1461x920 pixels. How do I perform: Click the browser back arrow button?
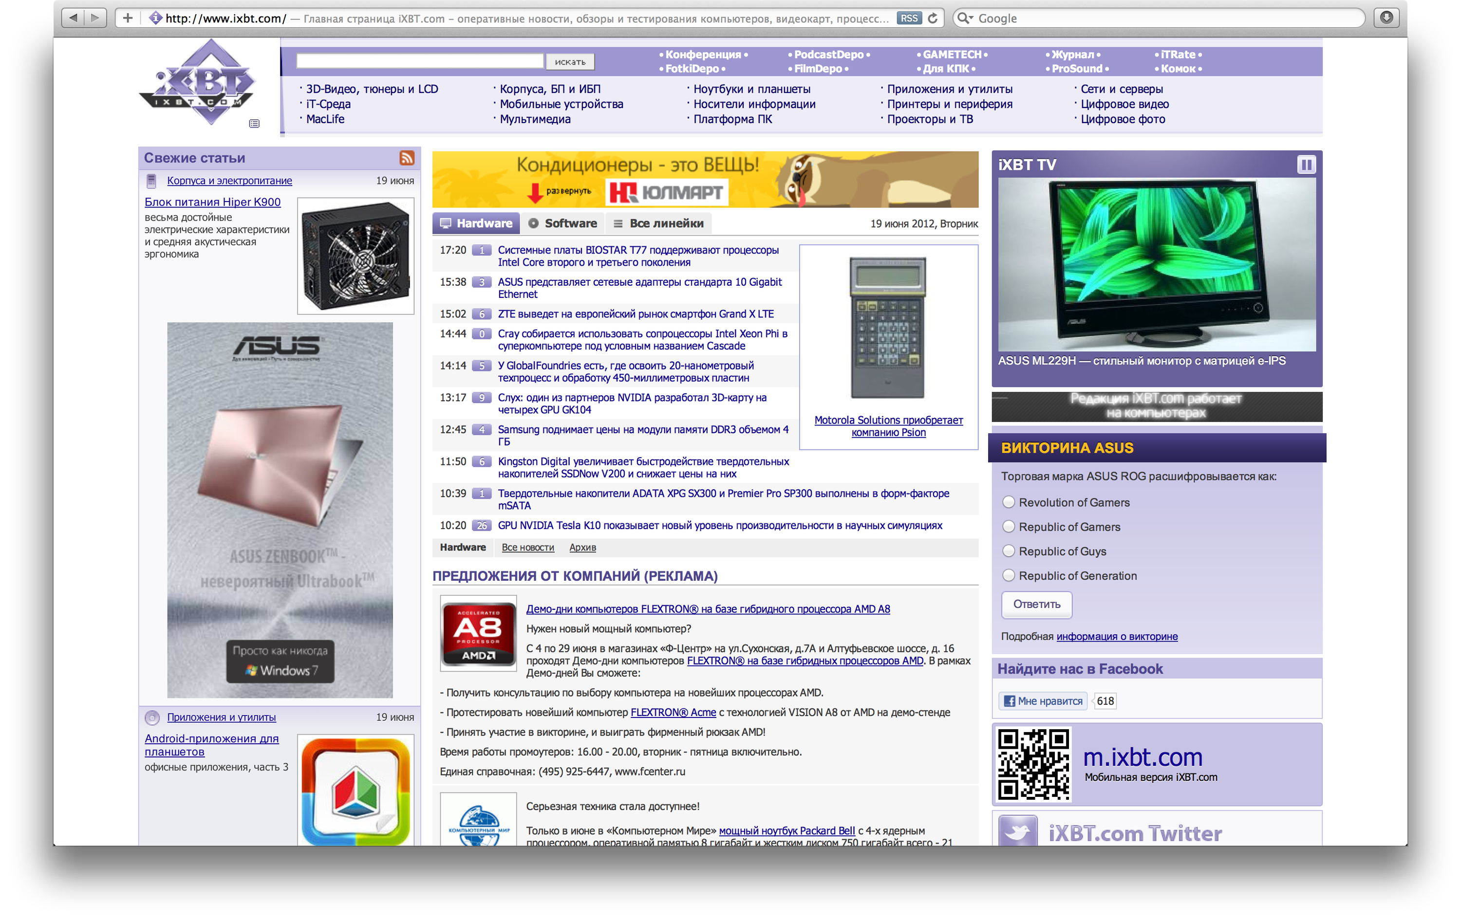click(x=74, y=18)
